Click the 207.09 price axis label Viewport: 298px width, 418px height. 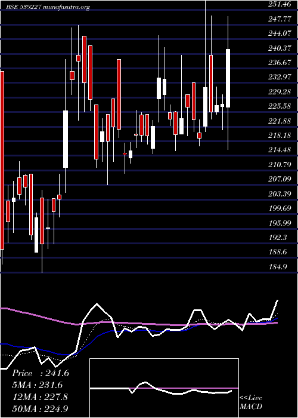point(278,179)
